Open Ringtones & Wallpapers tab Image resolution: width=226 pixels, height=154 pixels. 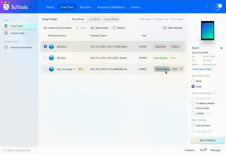tap(111, 7)
